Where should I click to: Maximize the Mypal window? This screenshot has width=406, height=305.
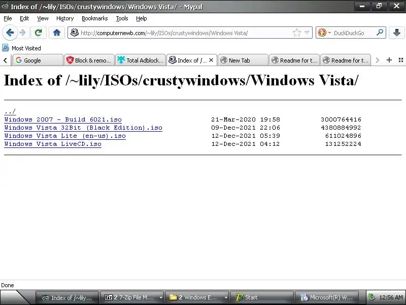click(x=379, y=6)
